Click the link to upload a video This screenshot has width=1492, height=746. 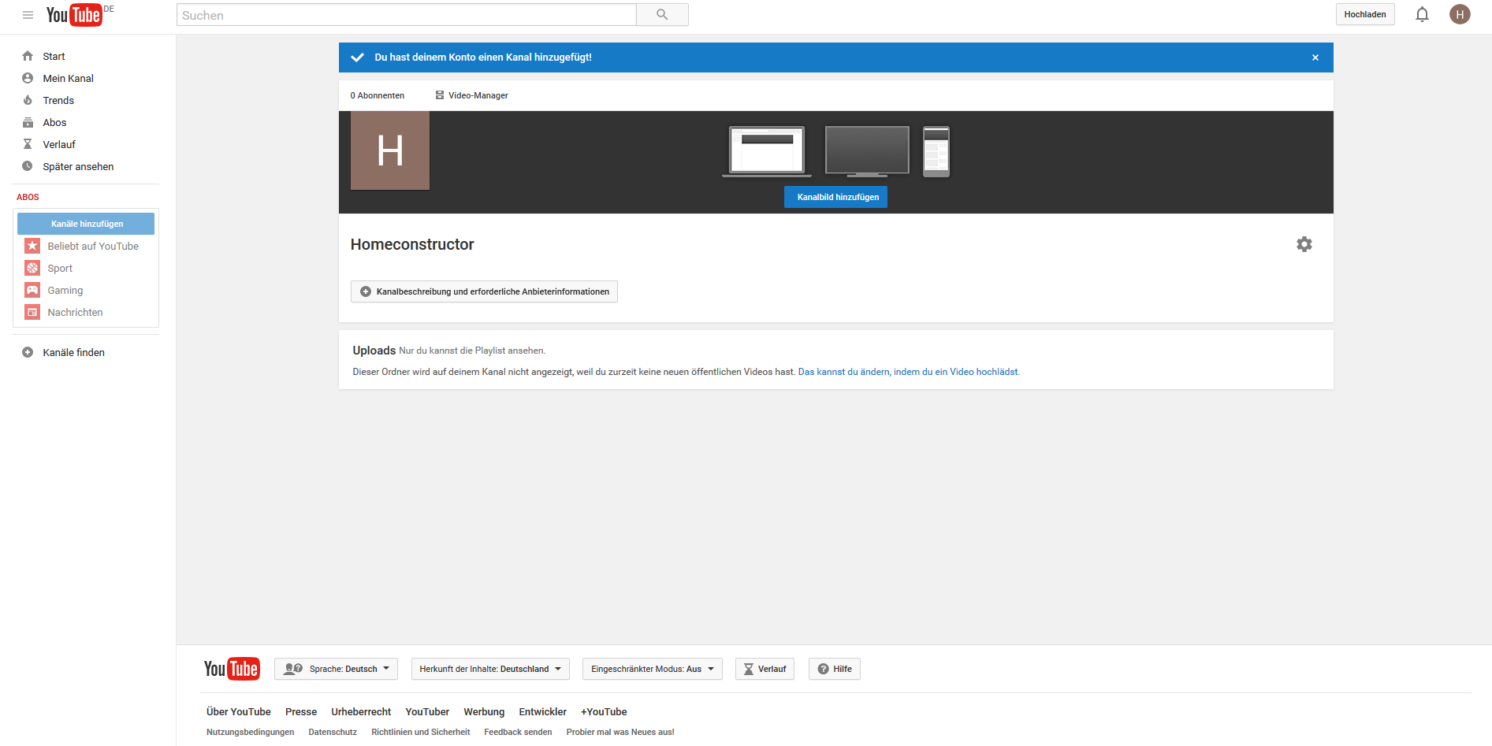click(x=908, y=372)
